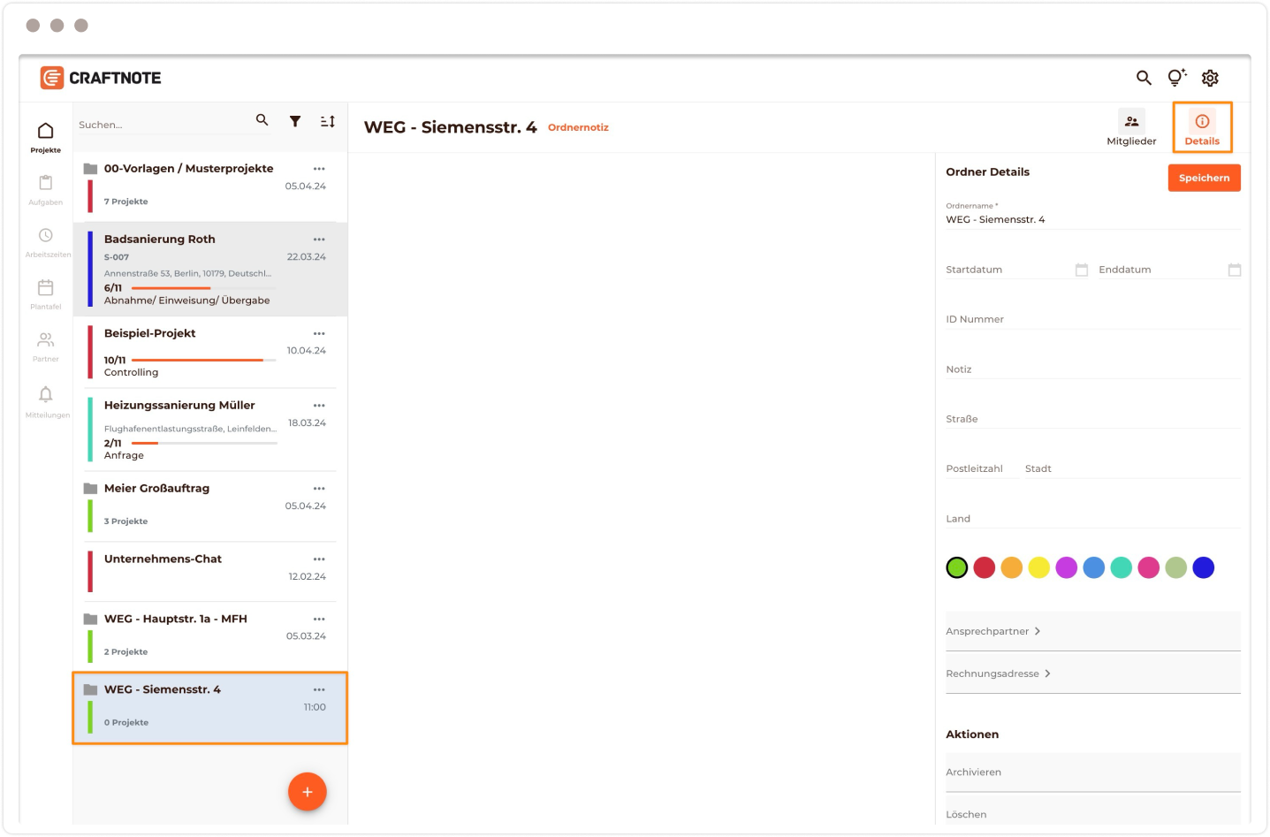Open Mitteilungen bell notifications
Image resolution: width=1270 pixels, height=837 pixels.
[46, 399]
